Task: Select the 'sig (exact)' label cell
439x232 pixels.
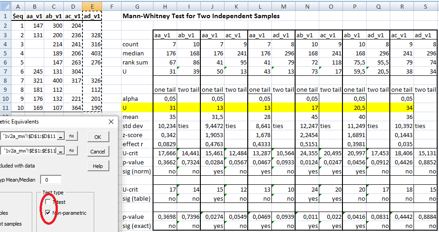Action: point(137,226)
